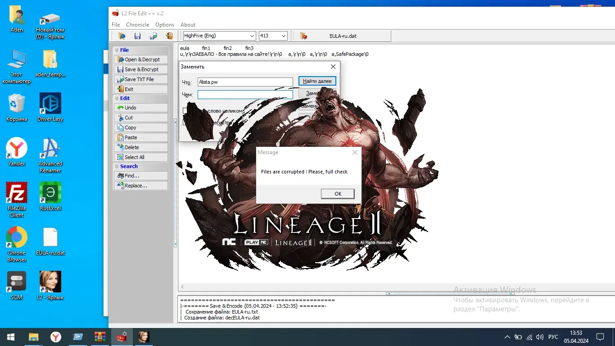Open the Options menu
The image size is (615, 346).
click(x=165, y=25)
